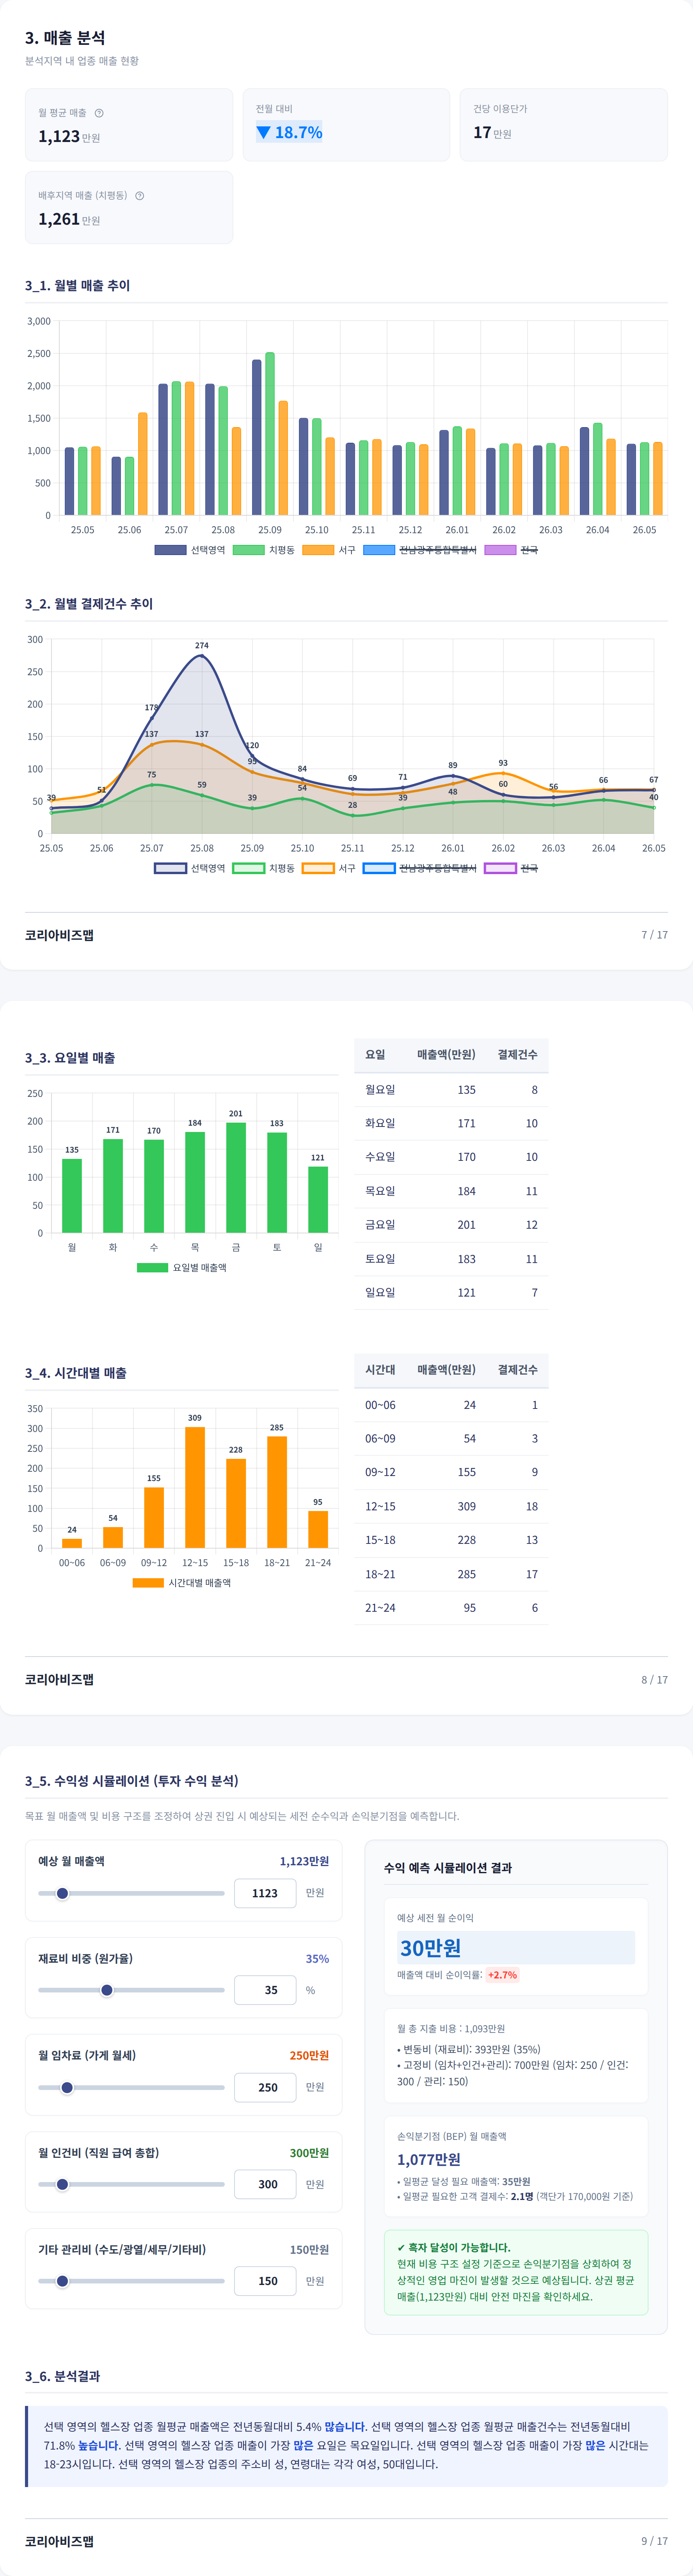Click the 12~15 bar labeled 309
The image size is (693, 2576).
click(x=195, y=1487)
